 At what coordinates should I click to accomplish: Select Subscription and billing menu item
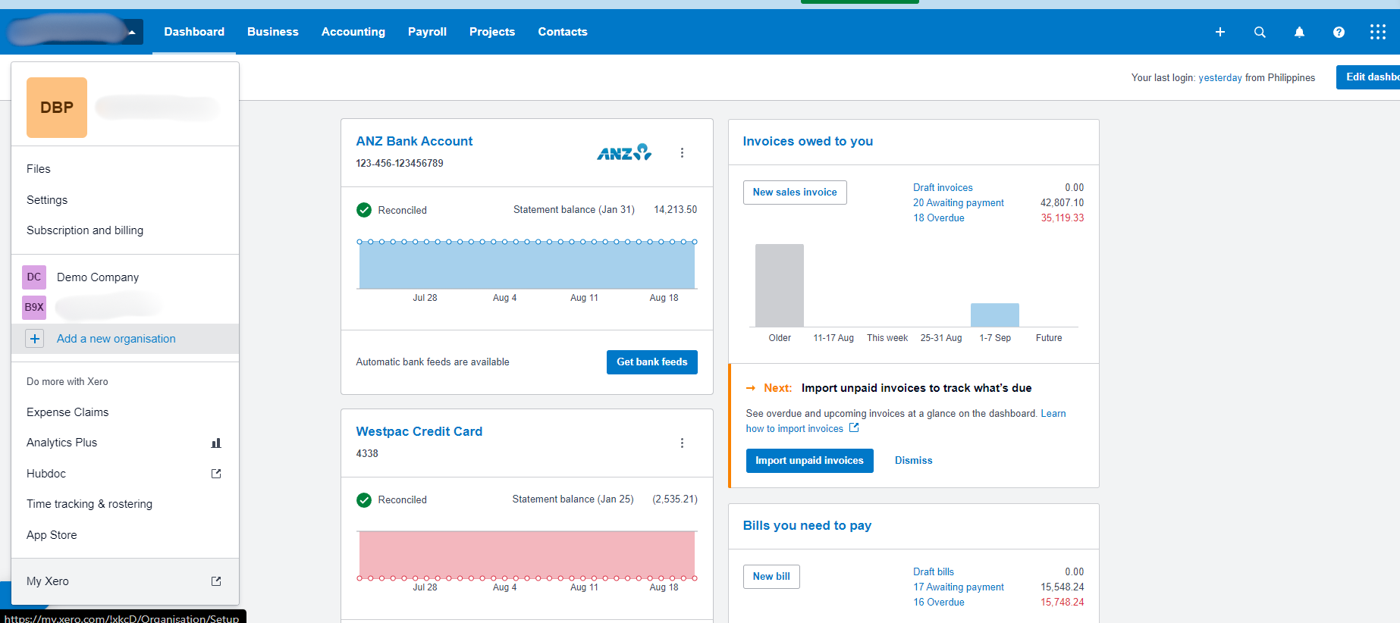tap(85, 230)
